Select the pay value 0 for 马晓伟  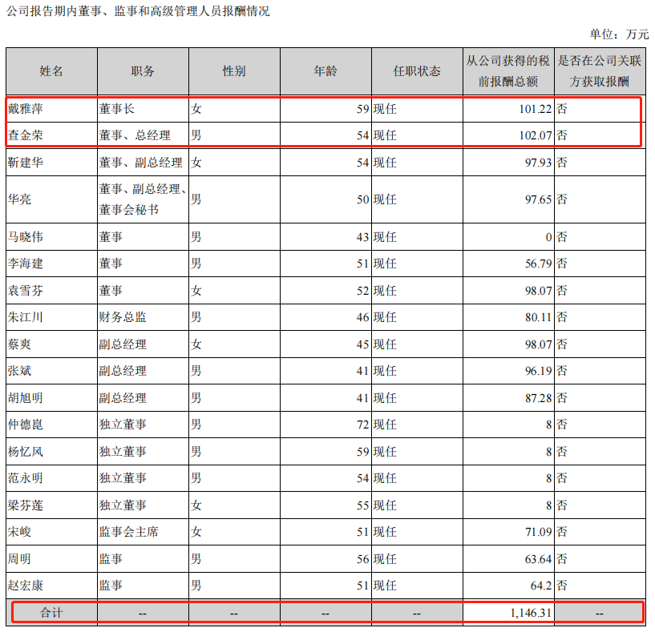(x=548, y=236)
